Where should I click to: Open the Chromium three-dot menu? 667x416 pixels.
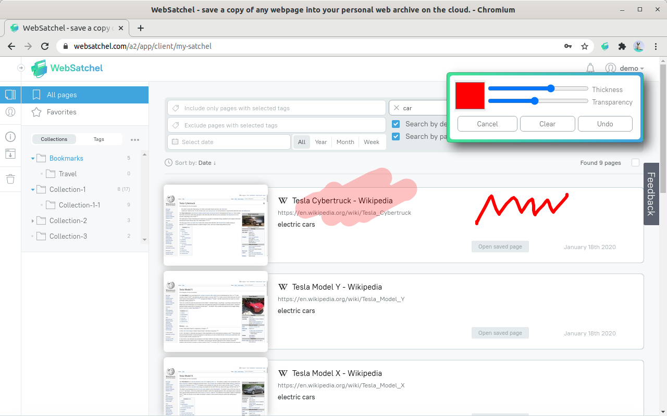coord(656,46)
